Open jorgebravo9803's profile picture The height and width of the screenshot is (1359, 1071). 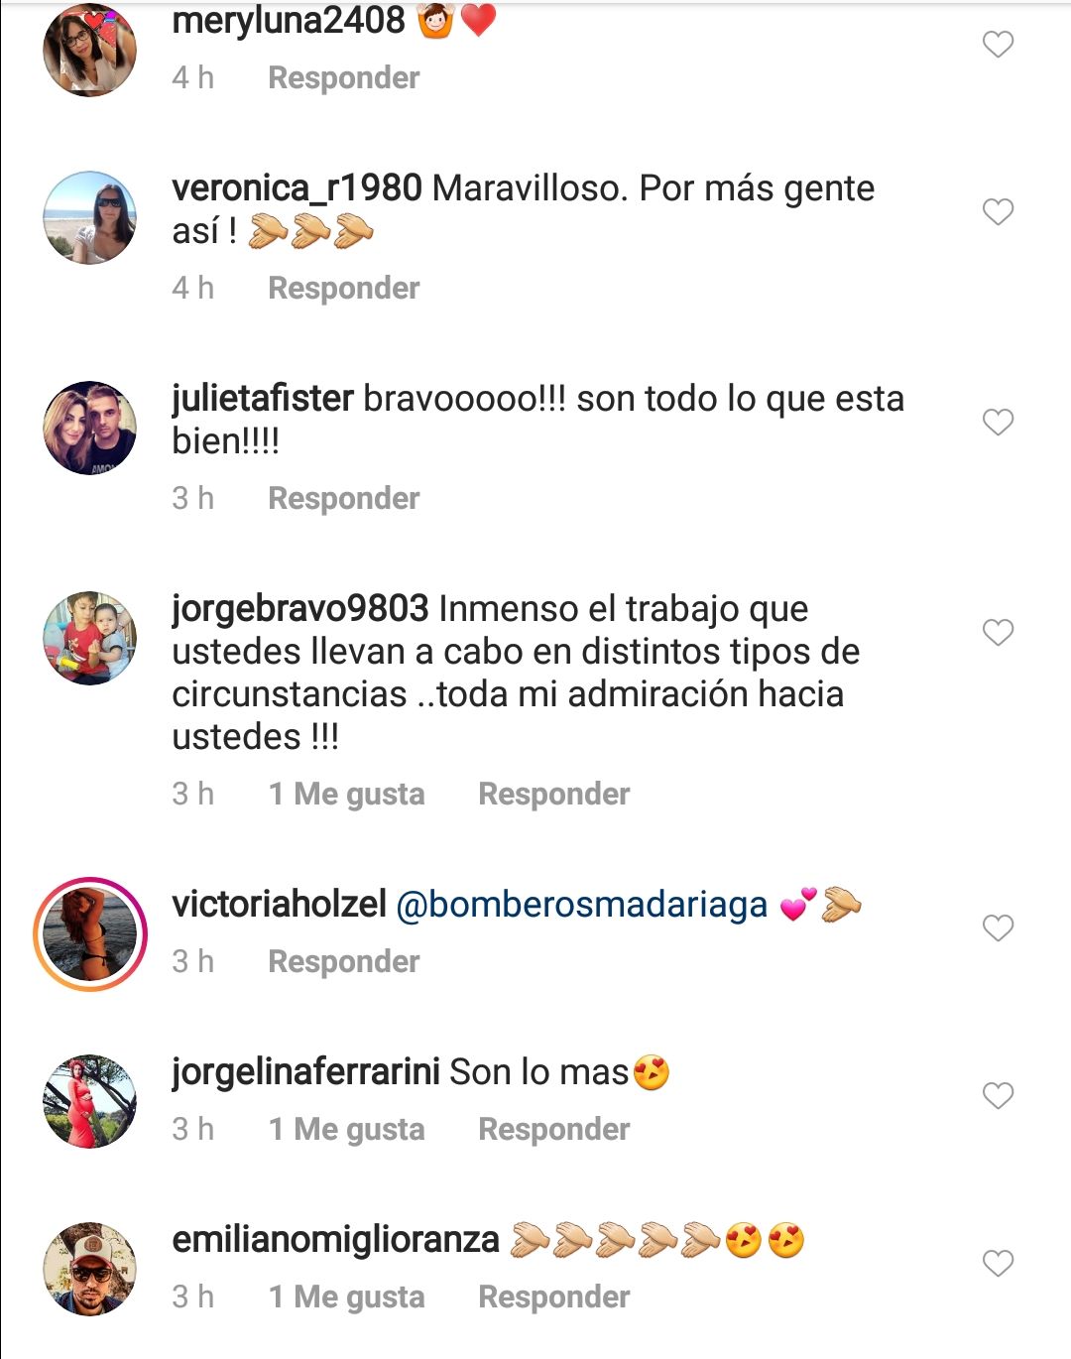pyautogui.click(x=90, y=638)
